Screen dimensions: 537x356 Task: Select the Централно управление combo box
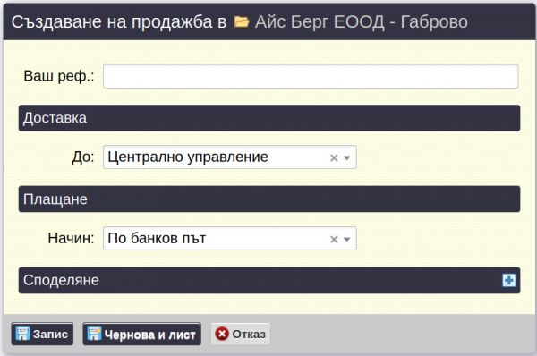click(230, 157)
